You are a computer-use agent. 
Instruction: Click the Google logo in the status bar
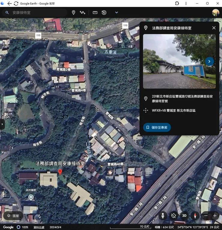click(8, 227)
